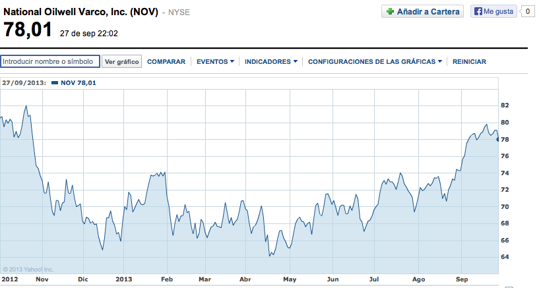Click the 27/09/2013 date label in legend
This screenshot has height=288, width=539.
click(x=24, y=83)
